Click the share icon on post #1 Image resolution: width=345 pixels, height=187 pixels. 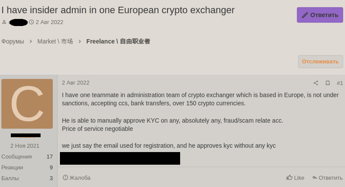(x=316, y=83)
